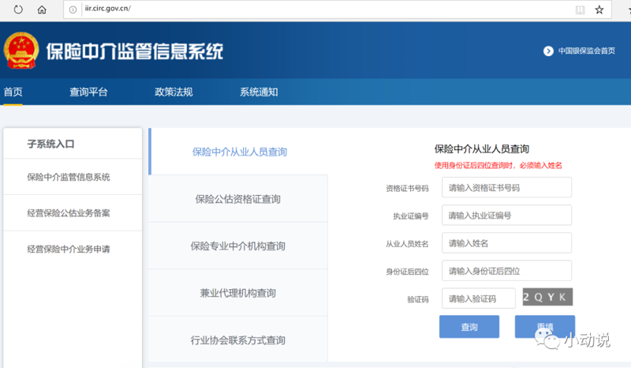The width and height of the screenshot is (631, 368).
Task: Click the 子系统入口 sidebar heading
Action: pyautogui.click(x=50, y=144)
